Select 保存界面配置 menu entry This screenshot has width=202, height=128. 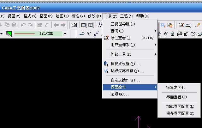click(x=180, y=113)
